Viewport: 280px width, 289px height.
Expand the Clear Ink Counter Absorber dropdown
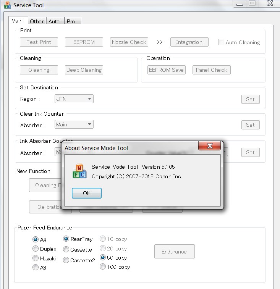74,124
